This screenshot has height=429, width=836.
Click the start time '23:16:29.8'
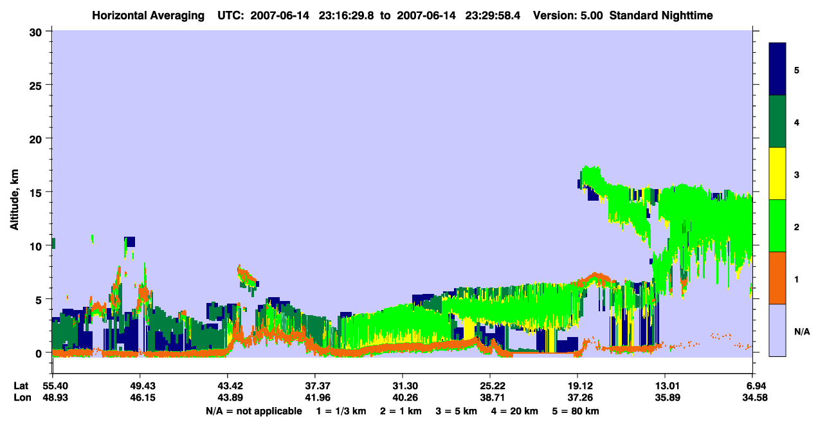(x=347, y=15)
